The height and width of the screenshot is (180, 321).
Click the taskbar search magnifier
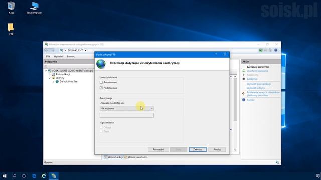click(14, 176)
